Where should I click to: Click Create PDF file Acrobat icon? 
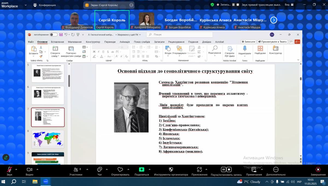tap(230, 49)
